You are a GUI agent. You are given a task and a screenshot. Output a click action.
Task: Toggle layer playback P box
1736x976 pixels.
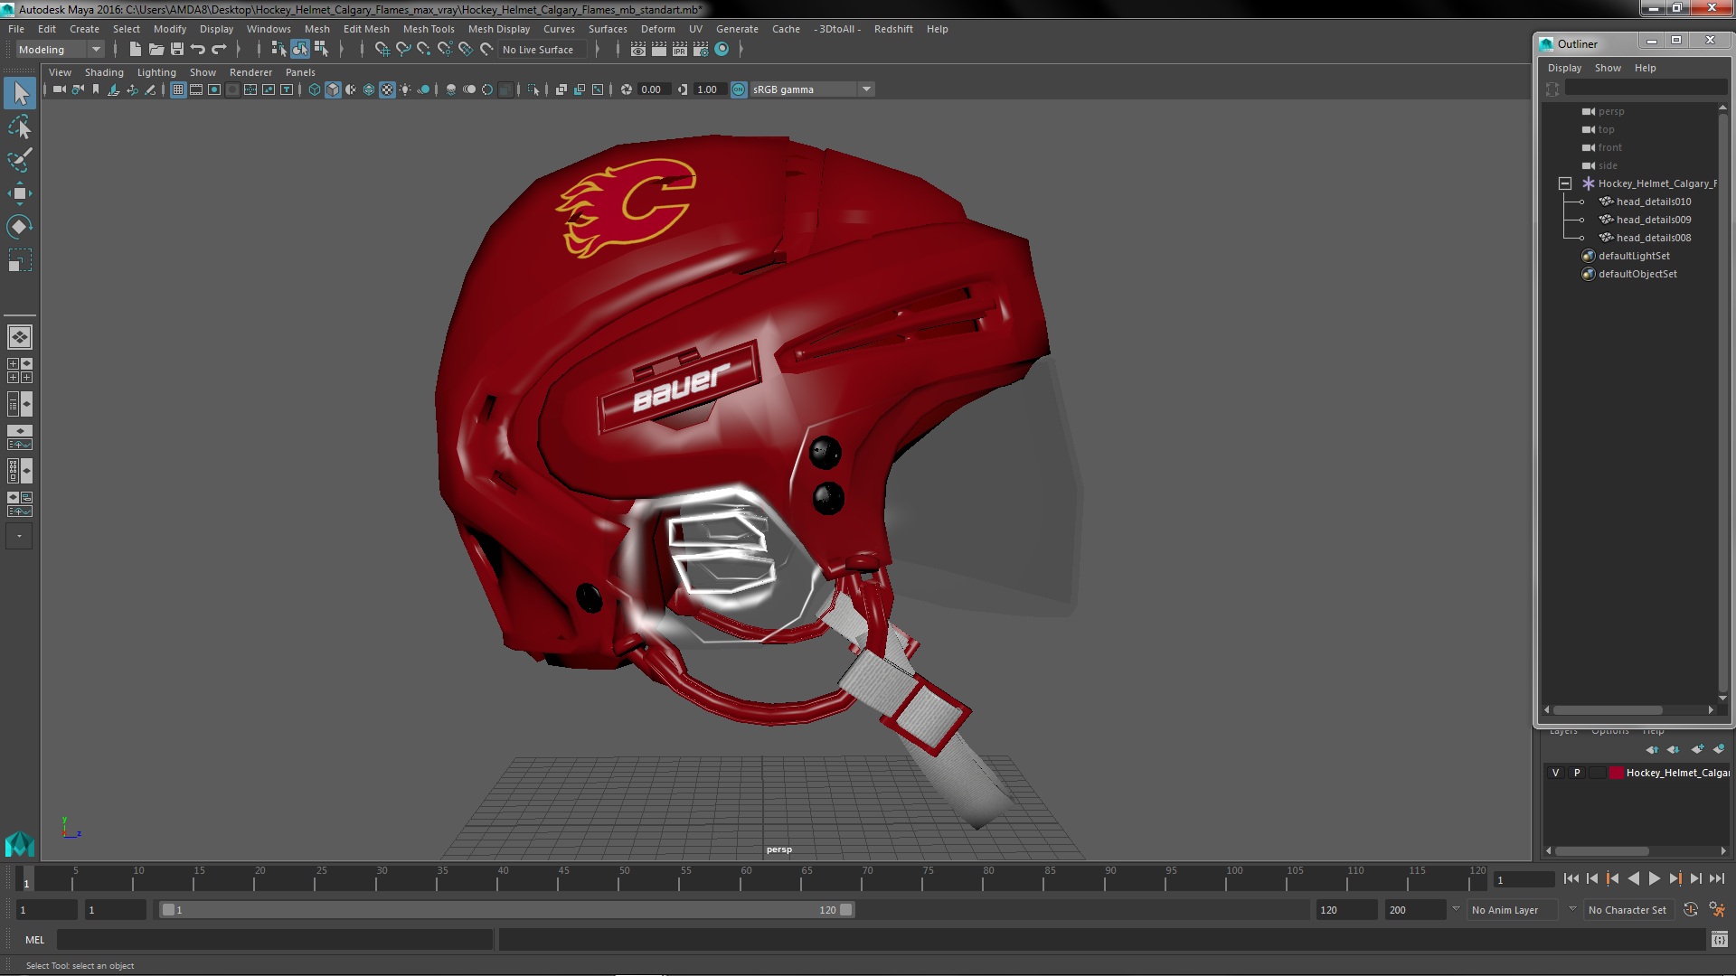(x=1577, y=773)
